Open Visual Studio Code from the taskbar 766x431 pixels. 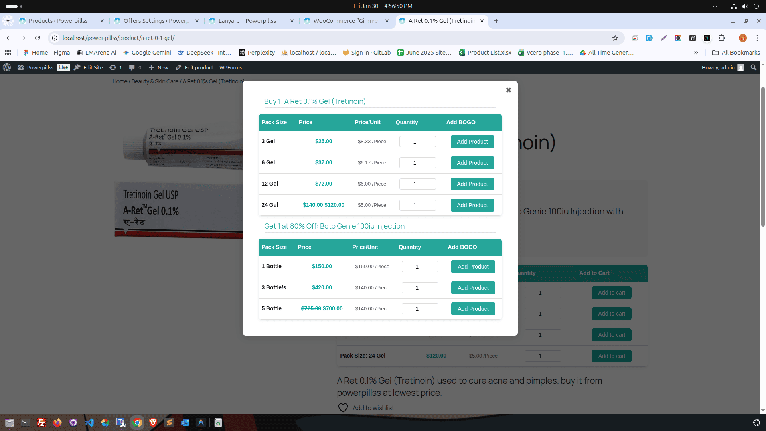coord(89,423)
